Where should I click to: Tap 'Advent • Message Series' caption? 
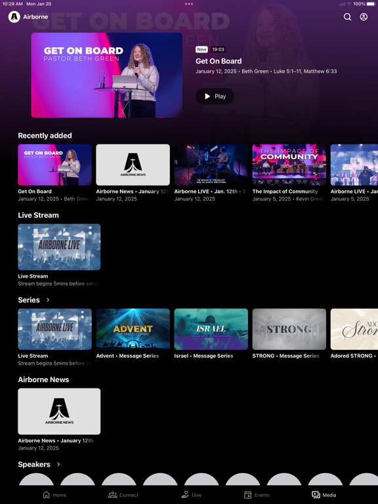[x=127, y=356]
